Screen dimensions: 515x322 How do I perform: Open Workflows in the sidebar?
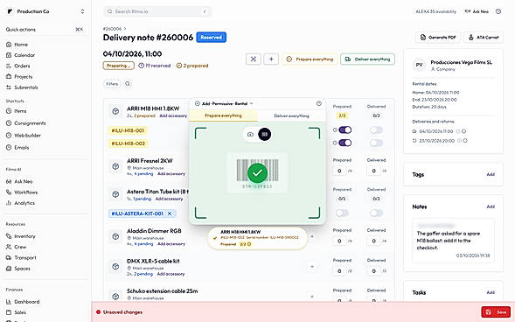[x=22, y=192]
